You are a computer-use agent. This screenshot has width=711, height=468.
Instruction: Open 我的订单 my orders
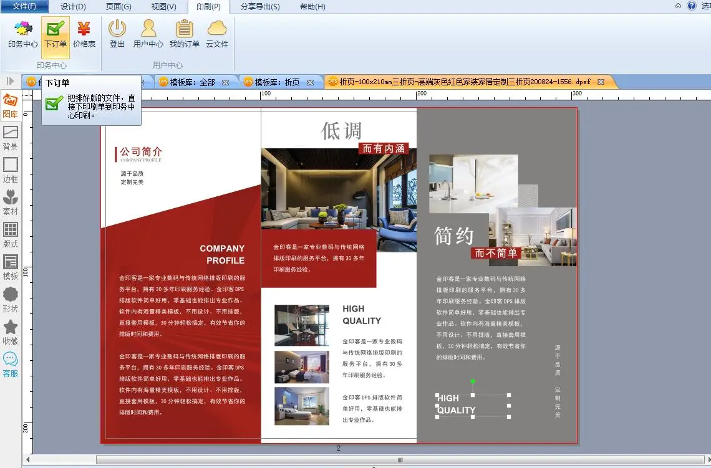point(184,34)
